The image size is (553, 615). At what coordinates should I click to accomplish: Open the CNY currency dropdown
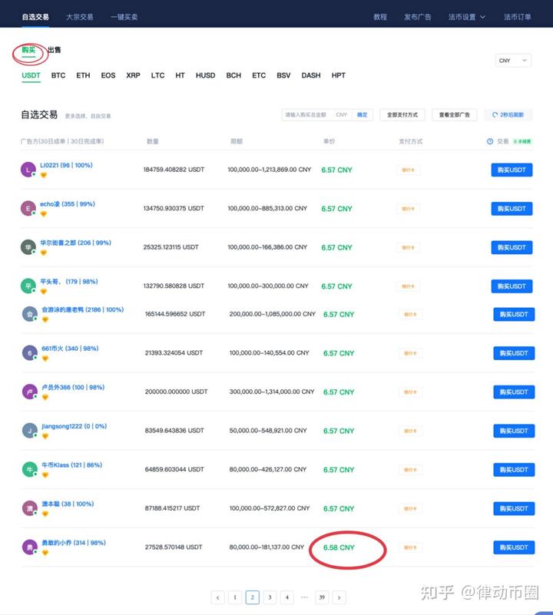click(x=513, y=61)
